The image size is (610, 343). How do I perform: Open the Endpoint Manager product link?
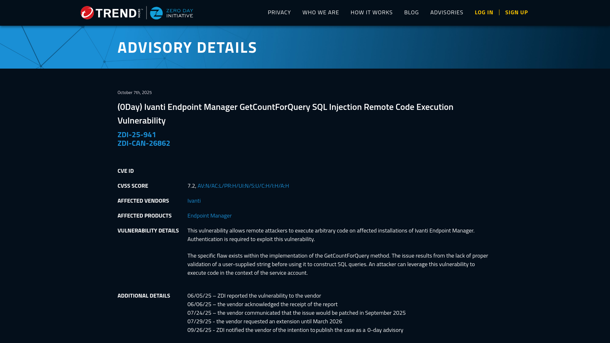pos(209,216)
